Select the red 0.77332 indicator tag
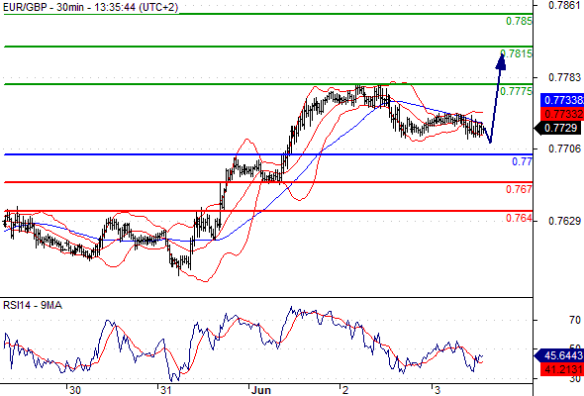The height and width of the screenshot is (396, 584). tap(562, 114)
